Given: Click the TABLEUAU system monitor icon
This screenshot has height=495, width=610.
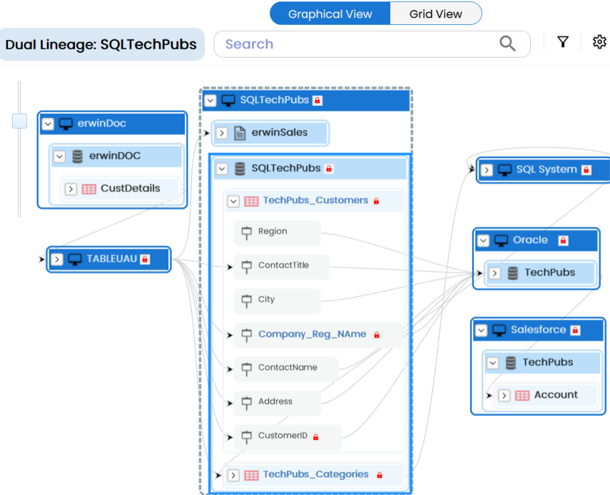Looking at the screenshot, I should point(75,259).
